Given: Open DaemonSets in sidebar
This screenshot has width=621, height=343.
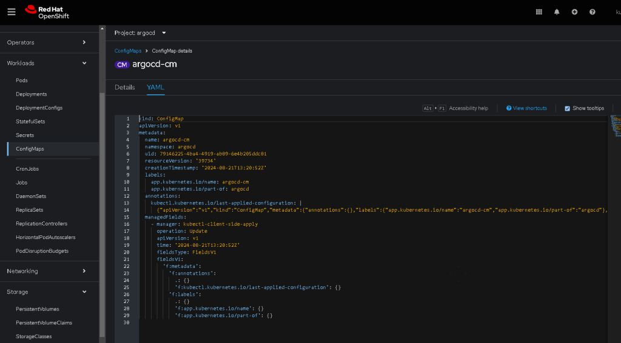Looking at the screenshot, I should [x=31, y=197].
